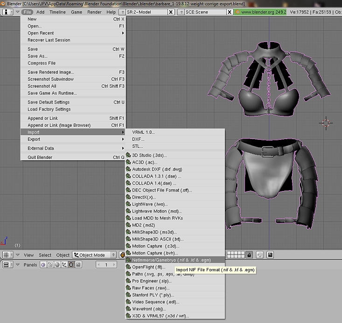Toggle the layer lock padlock button
The height and width of the screenshot is (323, 342).
(249, 255)
